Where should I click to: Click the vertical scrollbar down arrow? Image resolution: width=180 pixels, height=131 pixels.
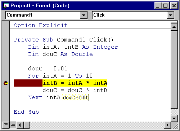[x=174, y=118]
